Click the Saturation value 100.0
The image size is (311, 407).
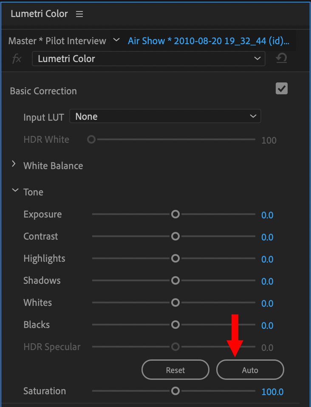(x=272, y=392)
